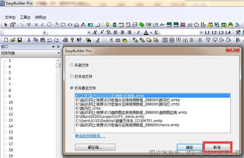This screenshot has height=158, width=244.
Task: Open system settings with hammer icon
Action: (x=238, y=33)
